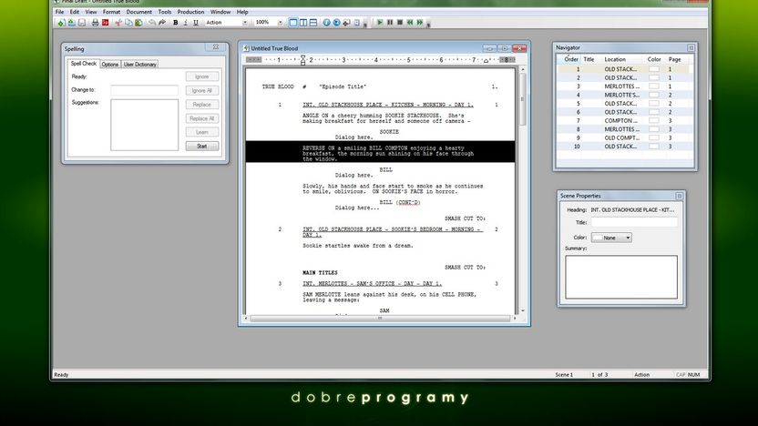Switch to the Options tab in Spelling
The height and width of the screenshot is (426, 758).
[x=109, y=65]
